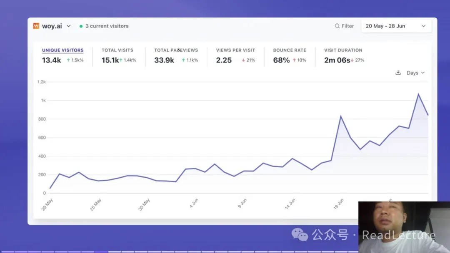Select the Unique Visitors metric tab
This screenshot has width=450, height=253.
point(62,50)
